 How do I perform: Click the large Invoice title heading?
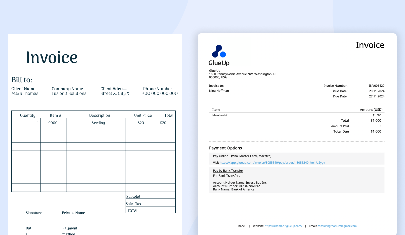click(x=52, y=57)
